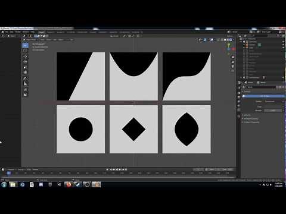Toggle the camera view icon
This screenshot has width=286, height=214.
tap(232, 67)
